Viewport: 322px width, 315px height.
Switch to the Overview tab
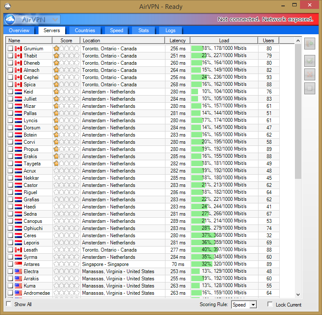[x=19, y=30]
